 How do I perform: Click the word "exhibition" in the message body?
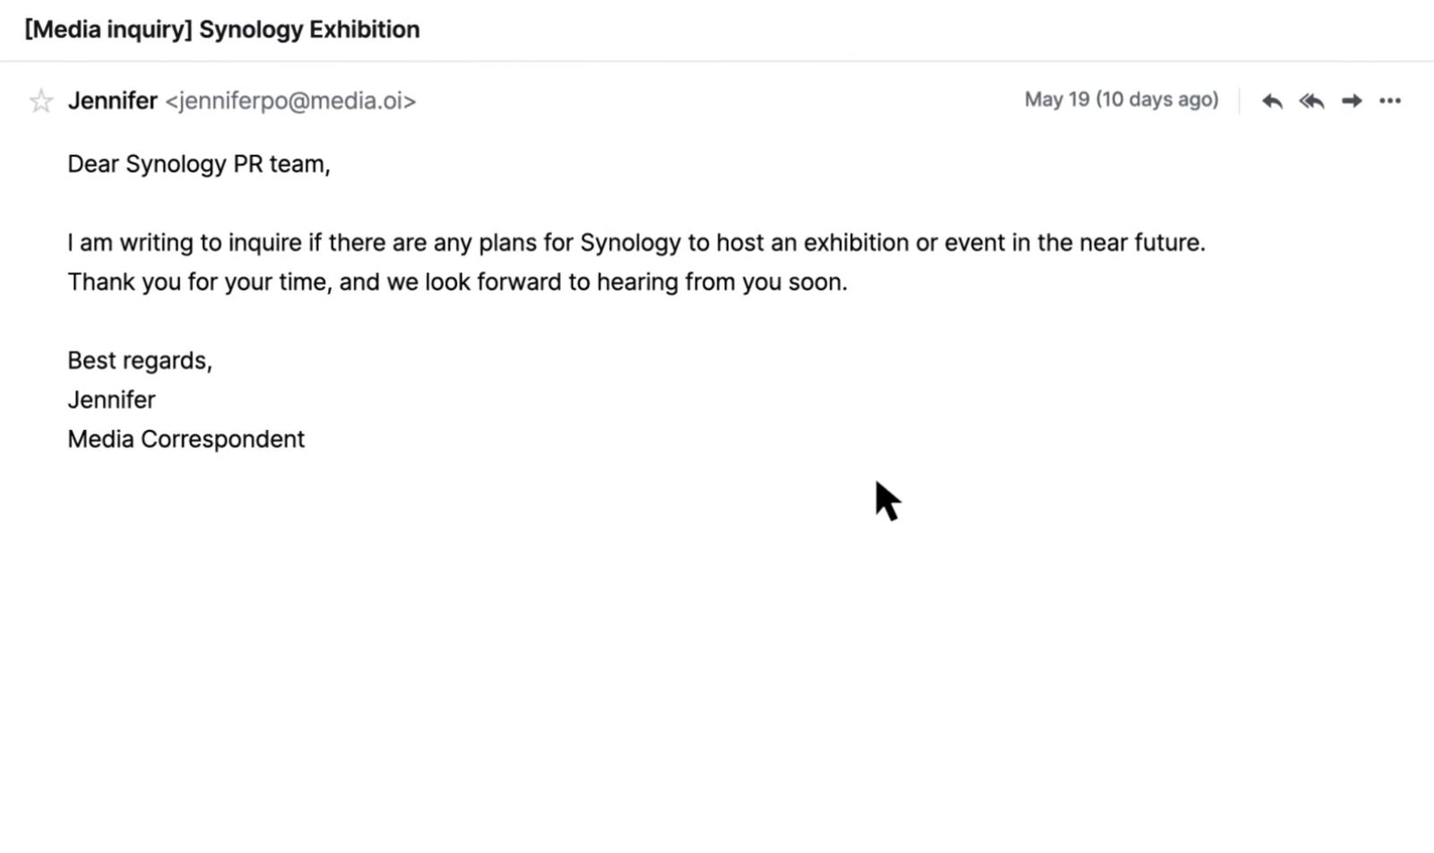coord(856,243)
